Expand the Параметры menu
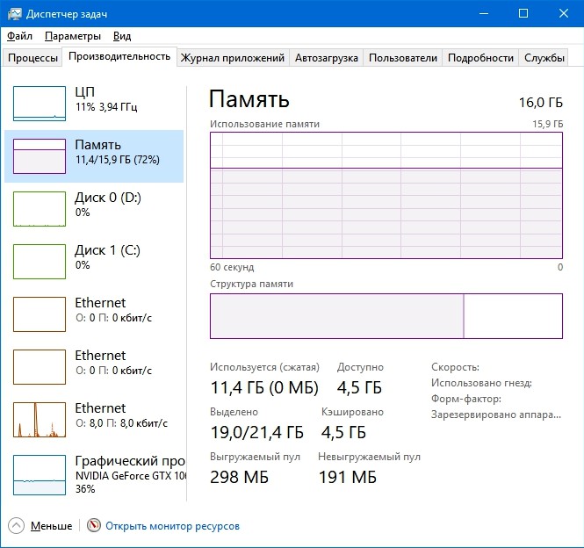This screenshot has height=548, width=584. tap(73, 36)
